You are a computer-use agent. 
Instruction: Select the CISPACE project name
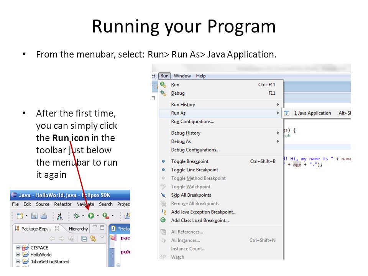(39, 248)
